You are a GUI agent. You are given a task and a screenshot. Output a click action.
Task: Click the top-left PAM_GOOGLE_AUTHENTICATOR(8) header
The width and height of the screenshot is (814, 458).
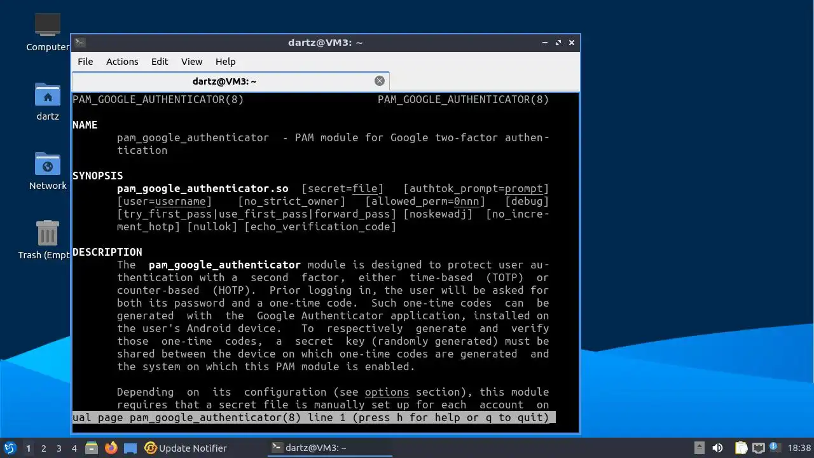pos(158,99)
